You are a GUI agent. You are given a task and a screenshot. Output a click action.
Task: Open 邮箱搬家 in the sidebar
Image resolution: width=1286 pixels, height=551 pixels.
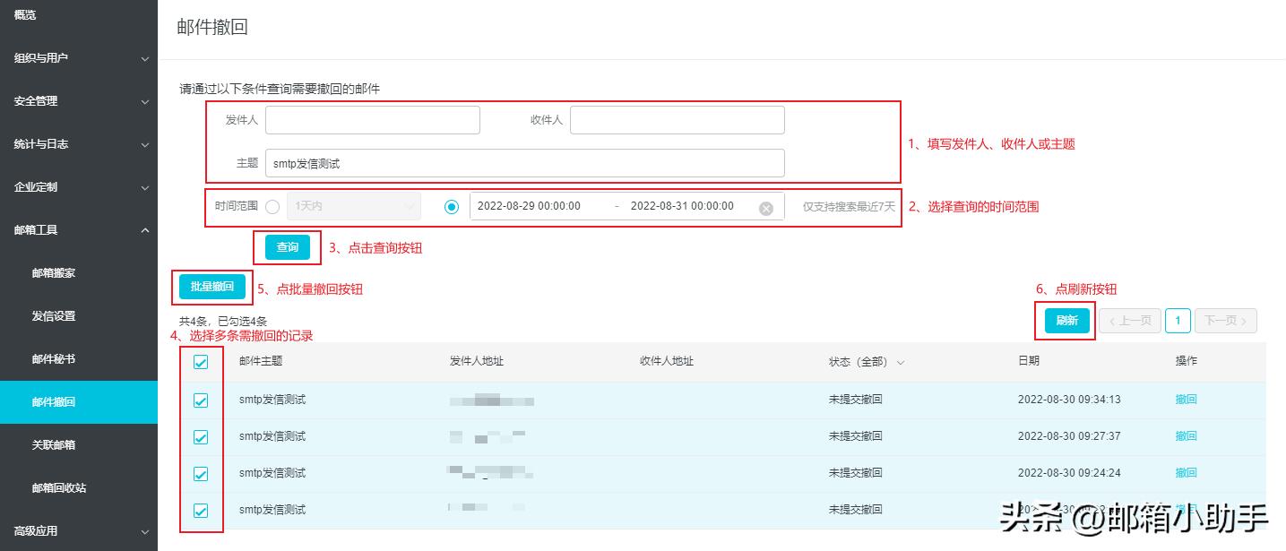(54, 273)
